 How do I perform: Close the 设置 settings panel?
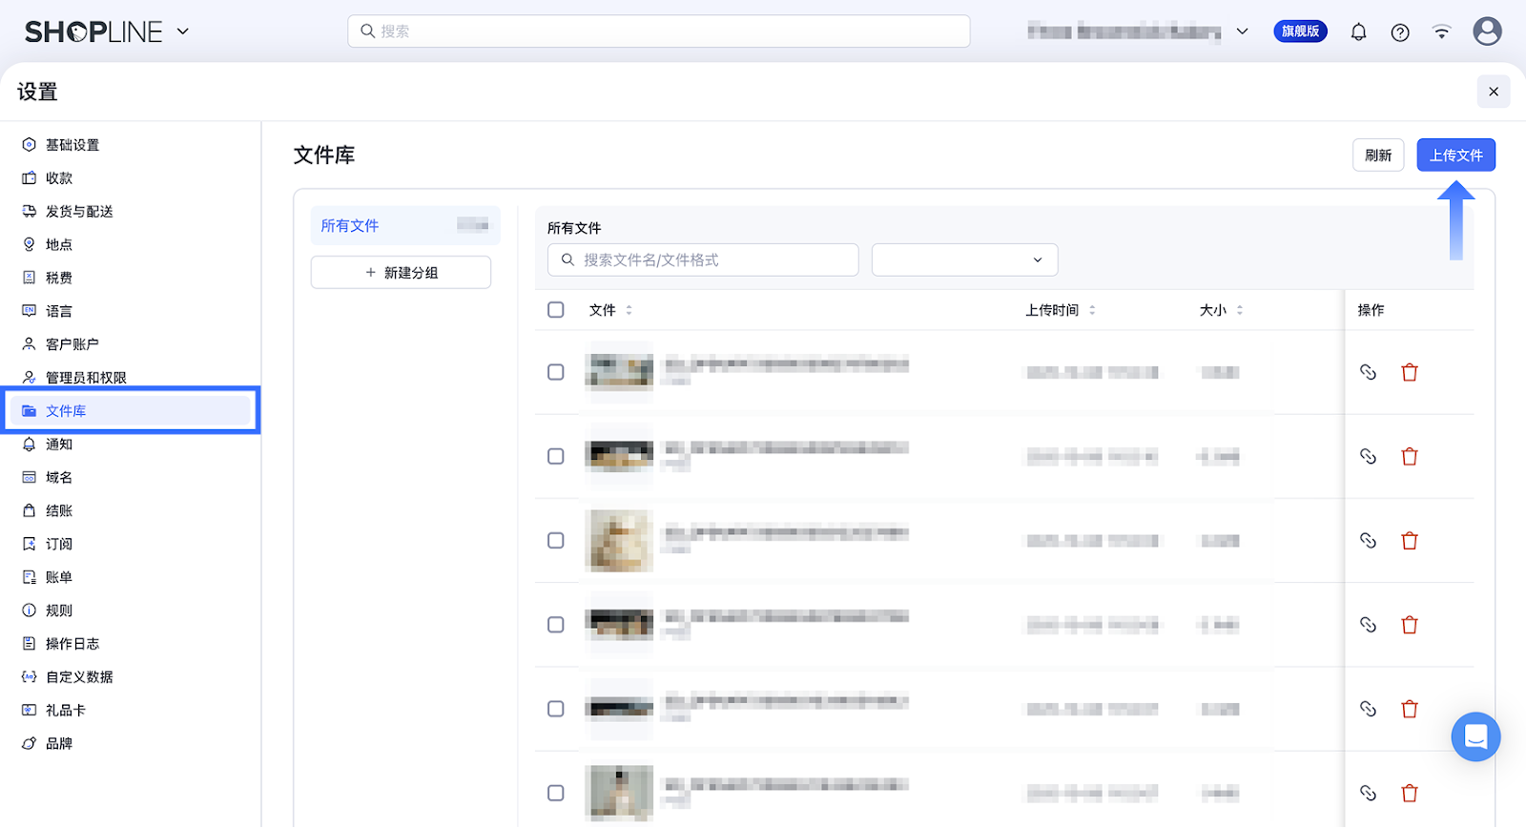[1494, 92]
